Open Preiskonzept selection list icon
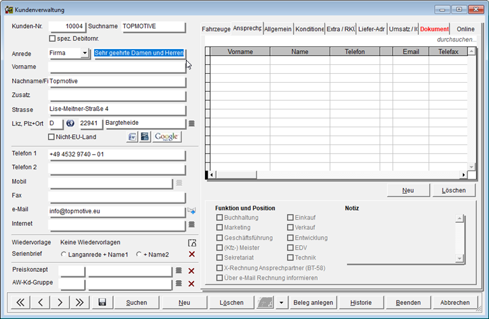The image size is (489, 319). pos(179,271)
